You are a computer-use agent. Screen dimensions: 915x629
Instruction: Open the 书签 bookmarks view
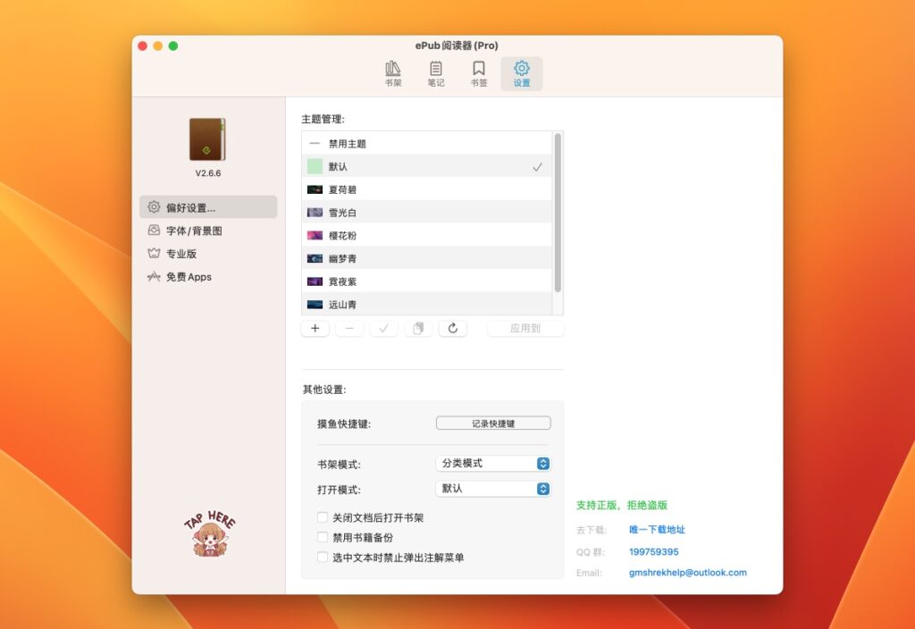coord(479,71)
